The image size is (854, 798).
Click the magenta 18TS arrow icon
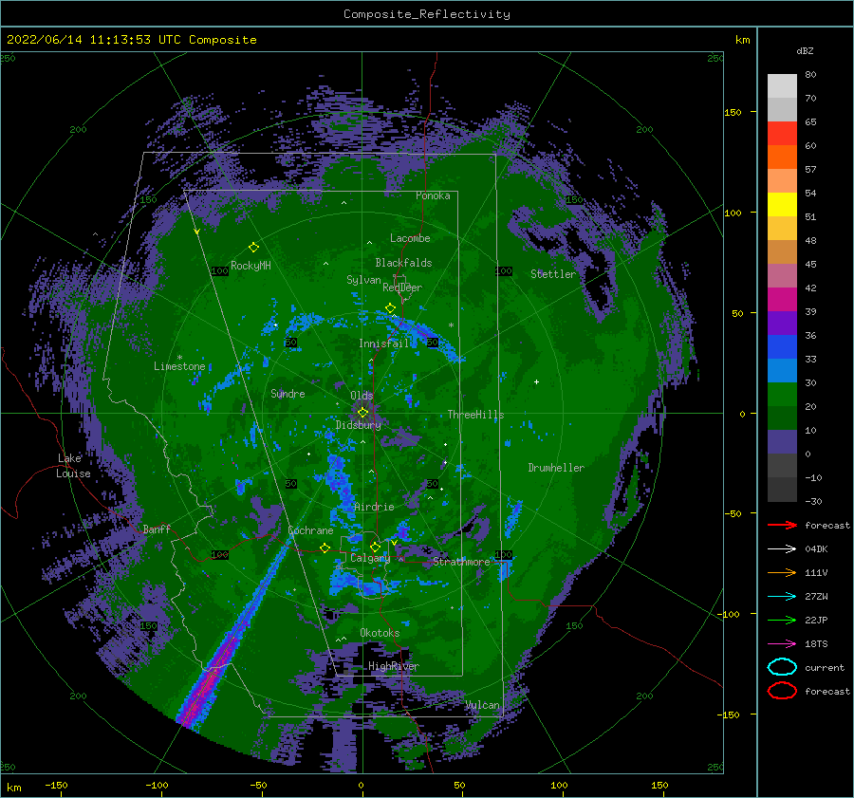coord(782,644)
